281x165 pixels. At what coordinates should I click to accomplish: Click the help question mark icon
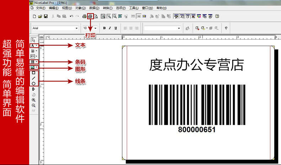tap(217, 16)
